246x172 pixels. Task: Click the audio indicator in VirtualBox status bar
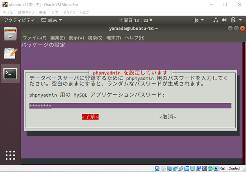coord(169,168)
